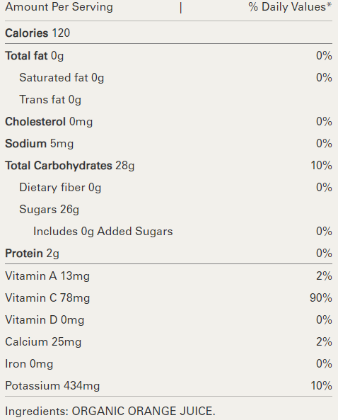Click the % Daily Values header
Image resolution: width=338 pixels, height=420 pixels.
click(x=290, y=7)
